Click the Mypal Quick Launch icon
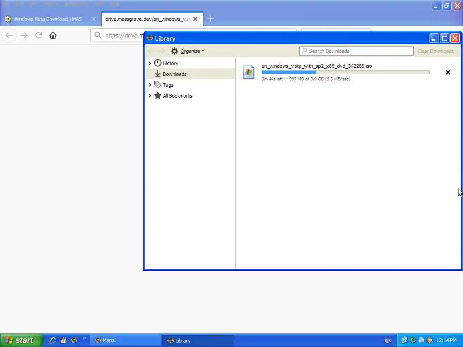This screenshot has width=463, height=347. tap(74, 340)
